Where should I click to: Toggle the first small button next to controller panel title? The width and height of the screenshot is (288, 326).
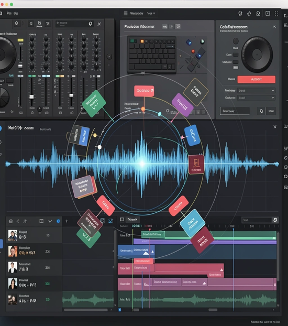tap(165, 27)
